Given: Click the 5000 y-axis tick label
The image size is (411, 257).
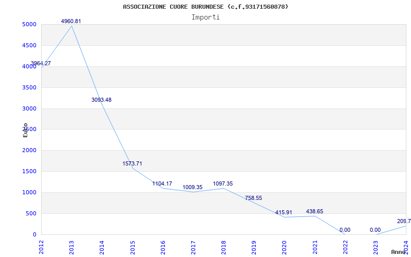Looking at the screenshot, I should [x=29, y=25].
